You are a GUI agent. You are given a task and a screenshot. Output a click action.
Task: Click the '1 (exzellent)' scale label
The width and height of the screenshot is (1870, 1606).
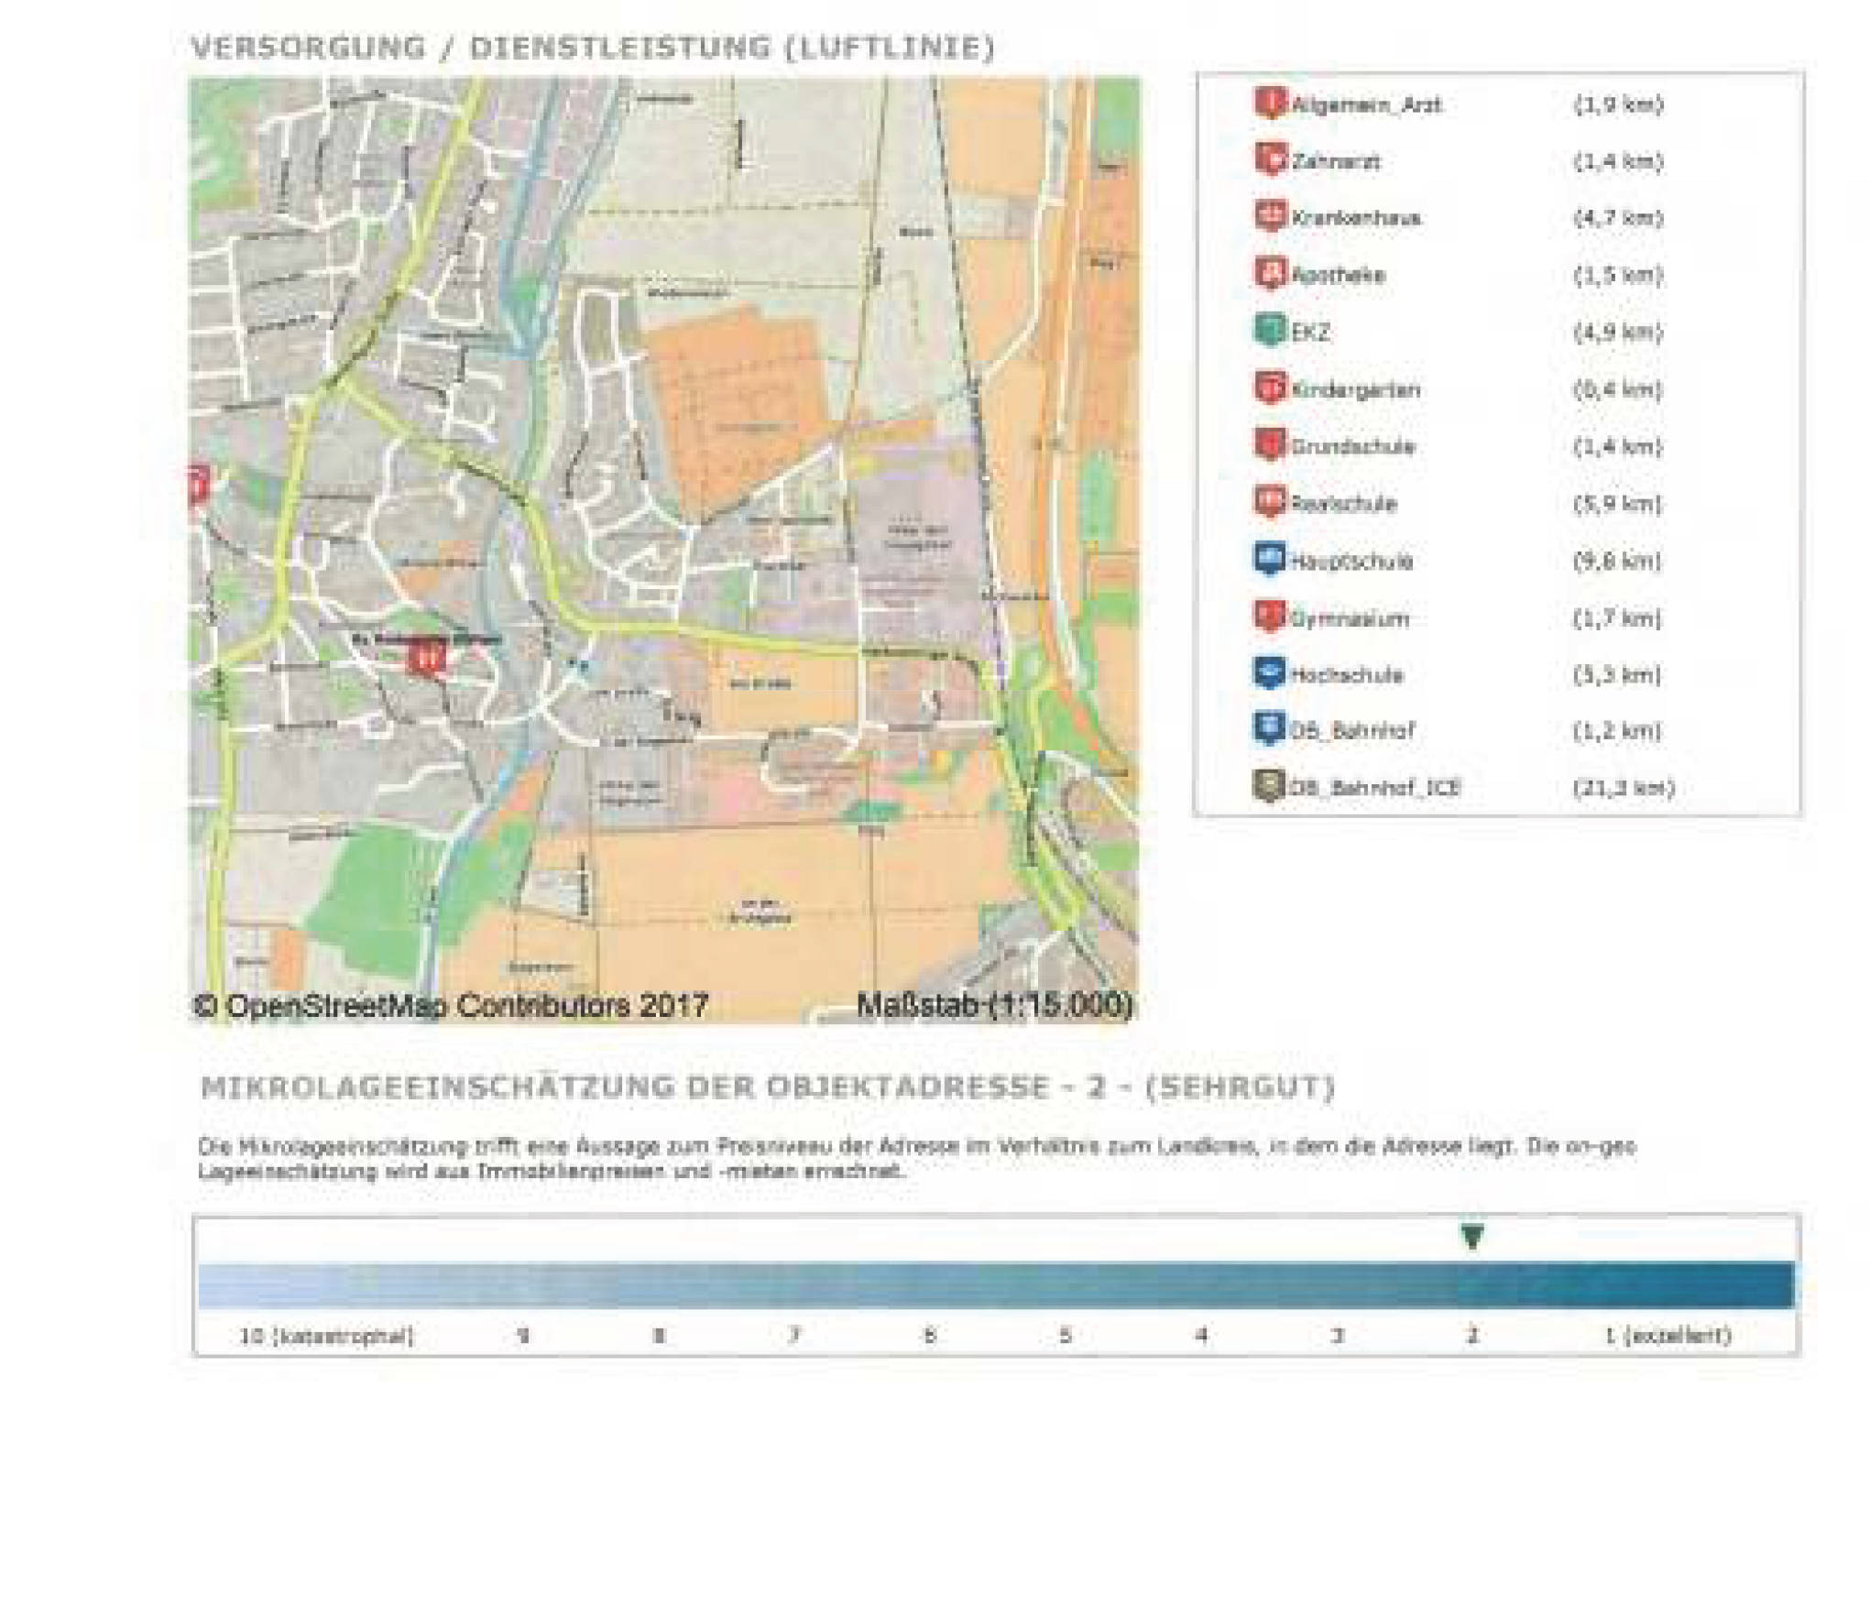(1667, 1336)
